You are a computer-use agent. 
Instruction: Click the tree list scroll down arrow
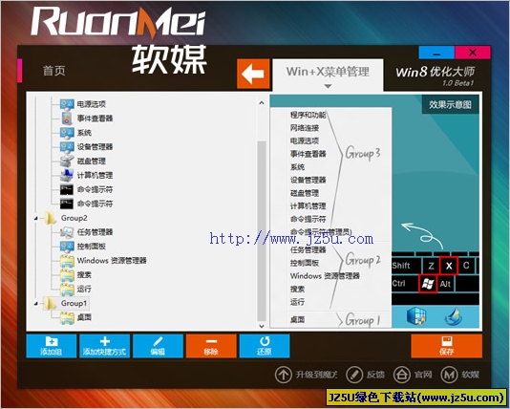[262, 326]
